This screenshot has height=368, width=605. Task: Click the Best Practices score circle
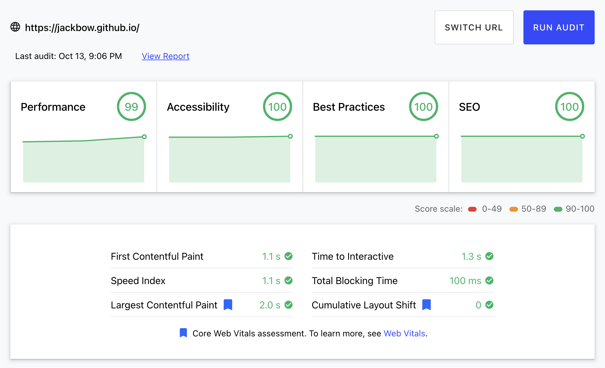(x=423, y=106)
